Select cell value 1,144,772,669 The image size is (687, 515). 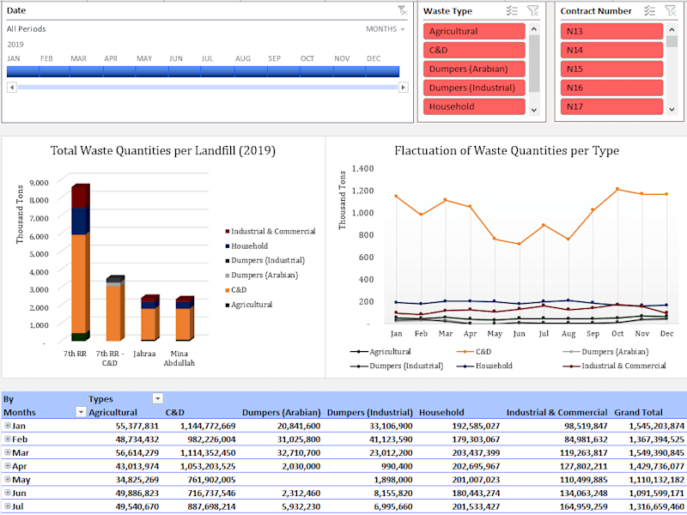tap(208, 426)
